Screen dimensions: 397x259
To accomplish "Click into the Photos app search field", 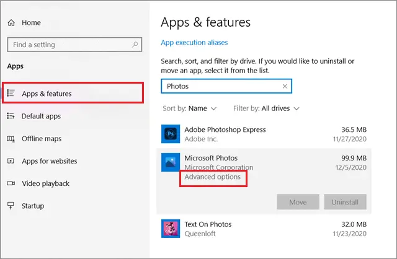I will click(226, 86).
